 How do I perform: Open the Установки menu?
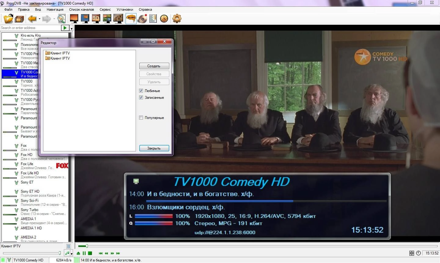tap(125, 9)
